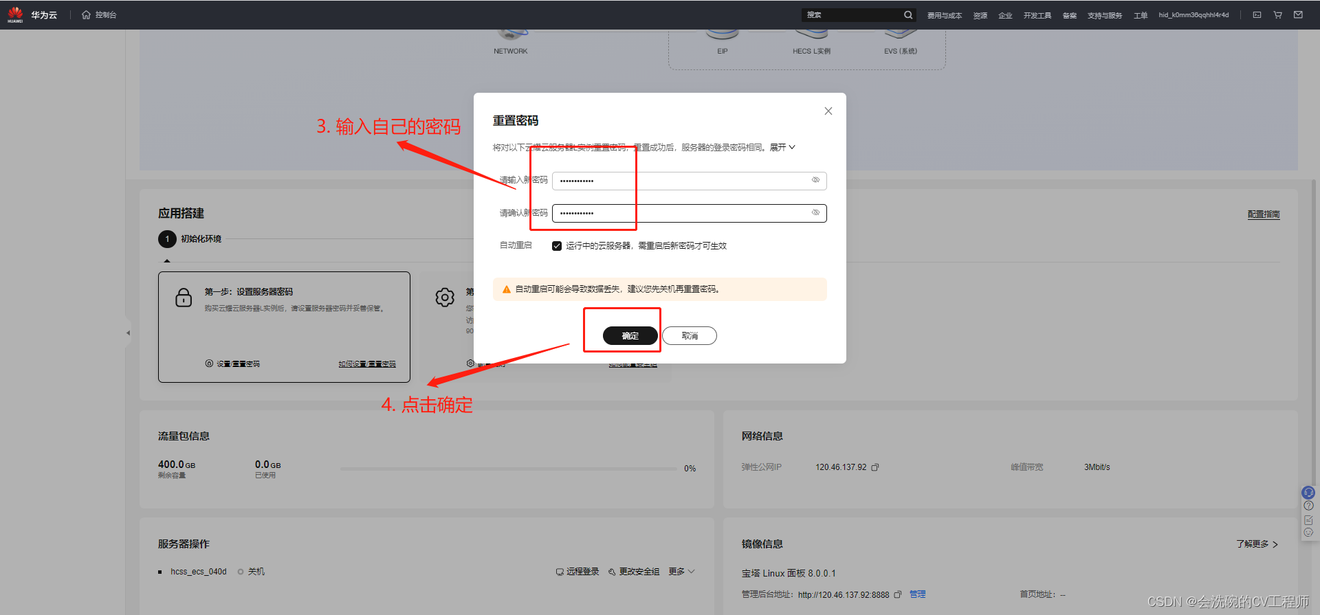Image resolution: width=1320 pixels, height=615 pixels.
Task: Show the confirm password using the eye icon
Action: [x=815, y=213]
